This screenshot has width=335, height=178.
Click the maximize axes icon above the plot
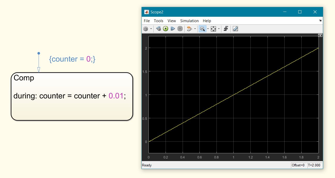(x=320, y=35)
